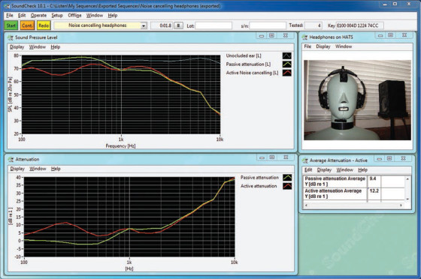The height and width of the screenshot is (279, 421).
Task: Click the orange Cont. button
Action: tap(27, 25)
